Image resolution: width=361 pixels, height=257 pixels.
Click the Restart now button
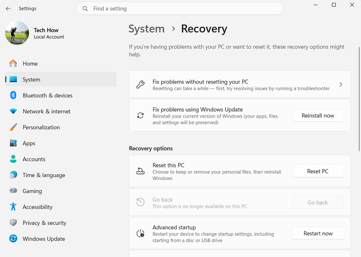pos(318,233)
